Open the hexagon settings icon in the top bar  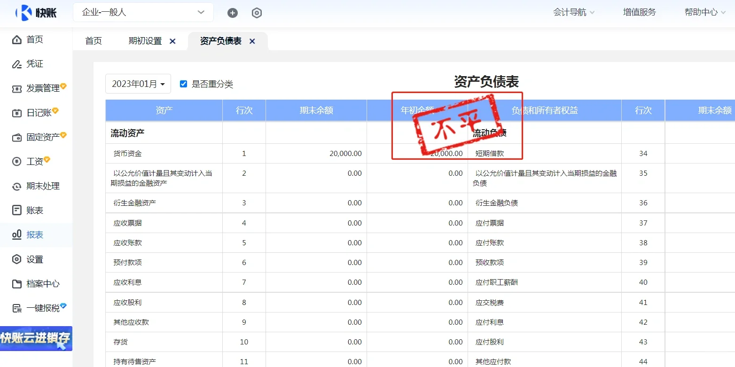coord(257,13)
